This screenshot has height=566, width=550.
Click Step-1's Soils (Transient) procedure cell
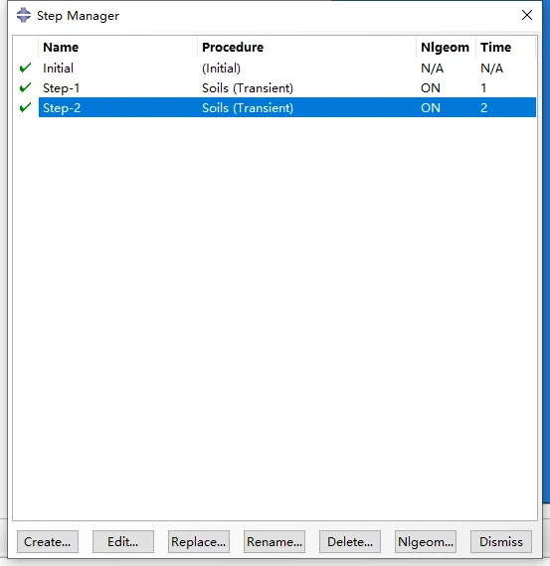248,88
